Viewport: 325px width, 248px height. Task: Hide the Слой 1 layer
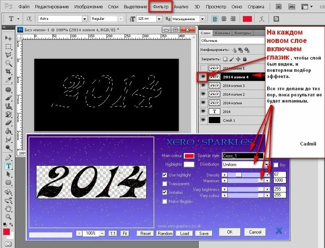(x=203, y=120)
